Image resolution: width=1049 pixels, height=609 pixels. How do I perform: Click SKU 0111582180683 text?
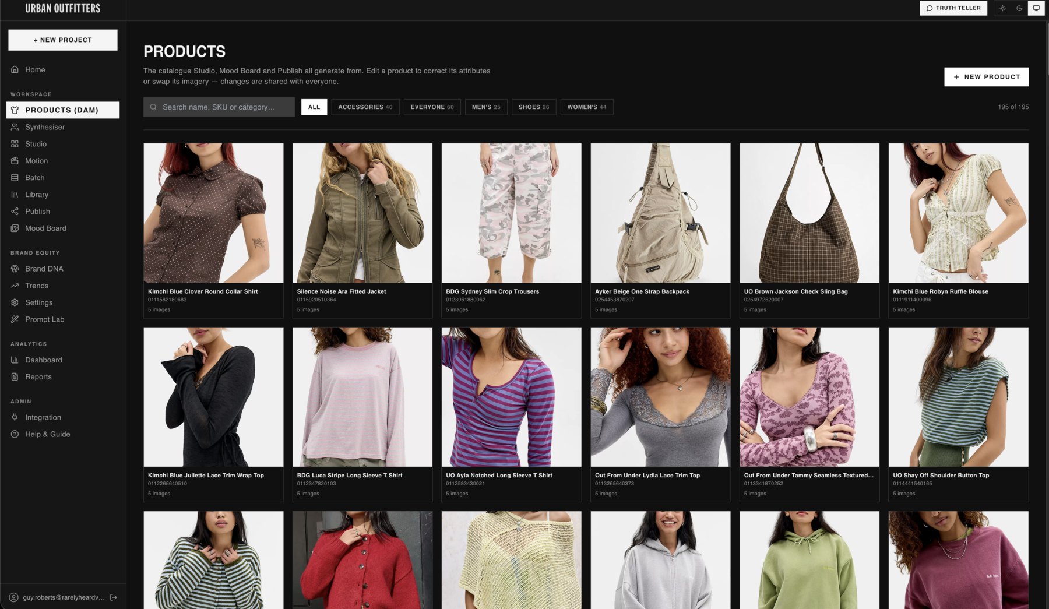click(x=167, y=300)
